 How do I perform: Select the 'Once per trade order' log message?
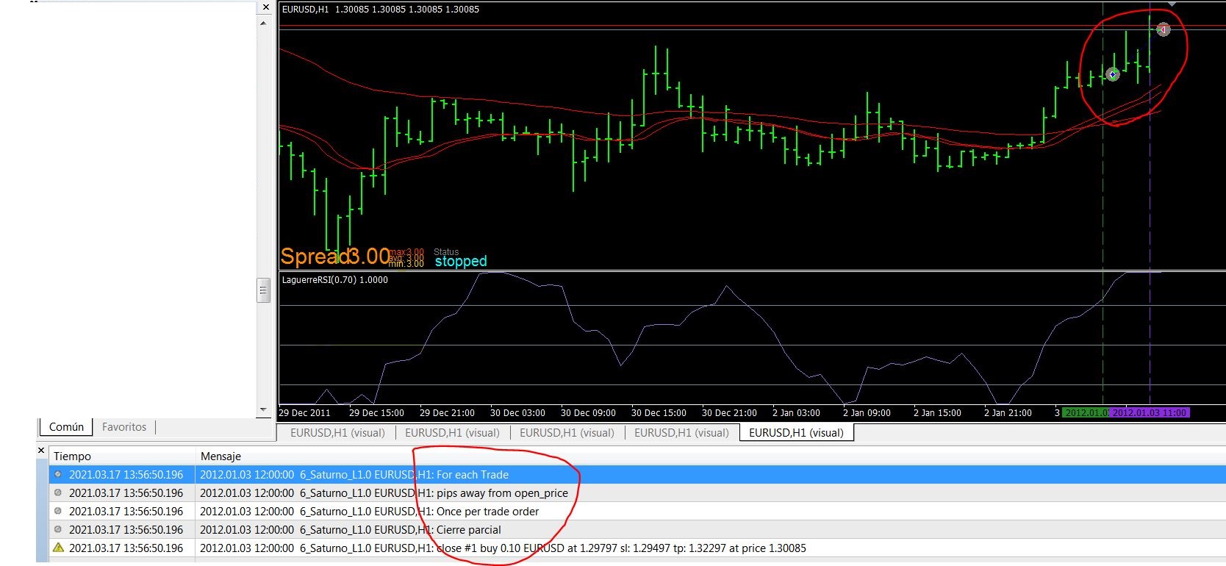[369, 512]
